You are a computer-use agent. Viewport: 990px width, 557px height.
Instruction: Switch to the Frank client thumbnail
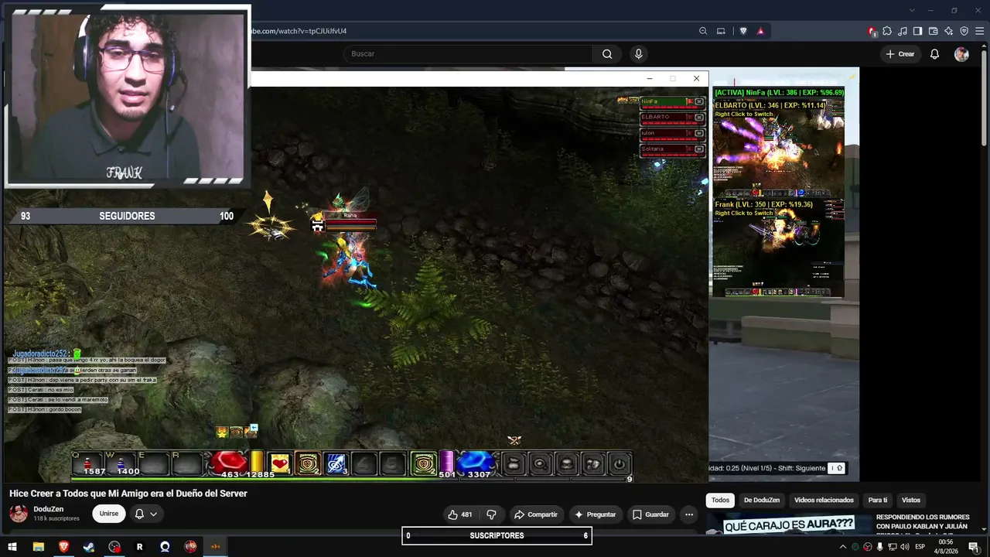point(778,248)
